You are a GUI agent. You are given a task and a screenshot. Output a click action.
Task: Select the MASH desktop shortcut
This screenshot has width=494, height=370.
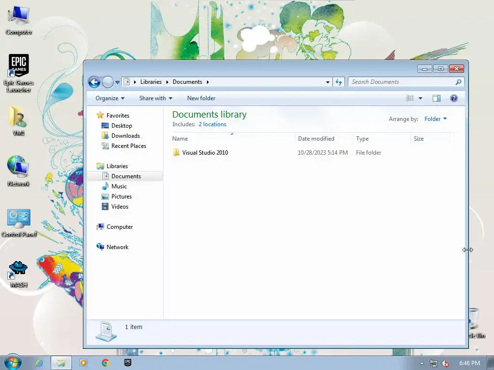pos(18,274)
